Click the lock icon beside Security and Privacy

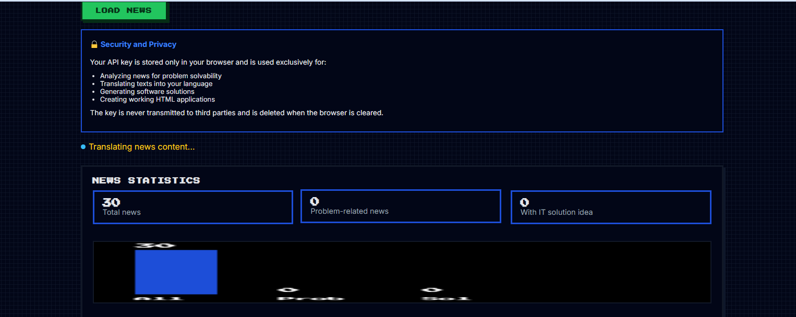point(94,44)
